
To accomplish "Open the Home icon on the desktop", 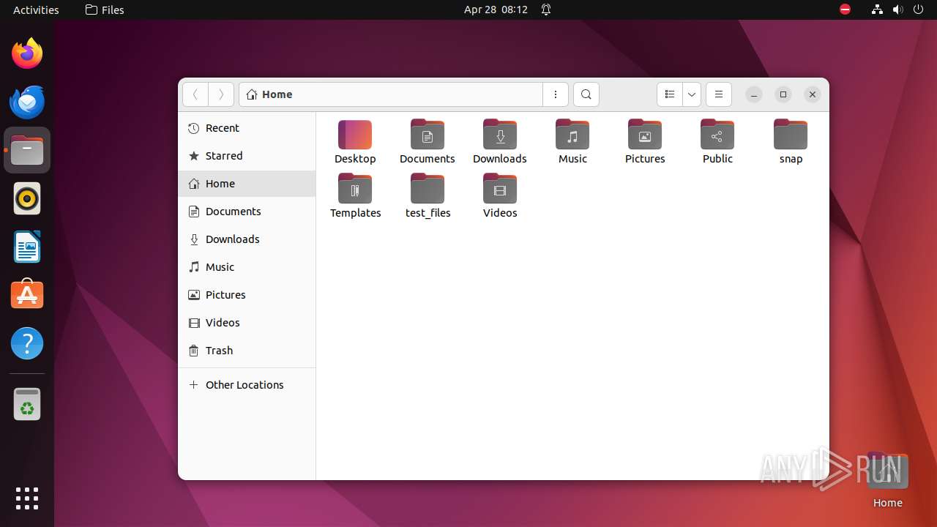I will [x=887, y=480].
